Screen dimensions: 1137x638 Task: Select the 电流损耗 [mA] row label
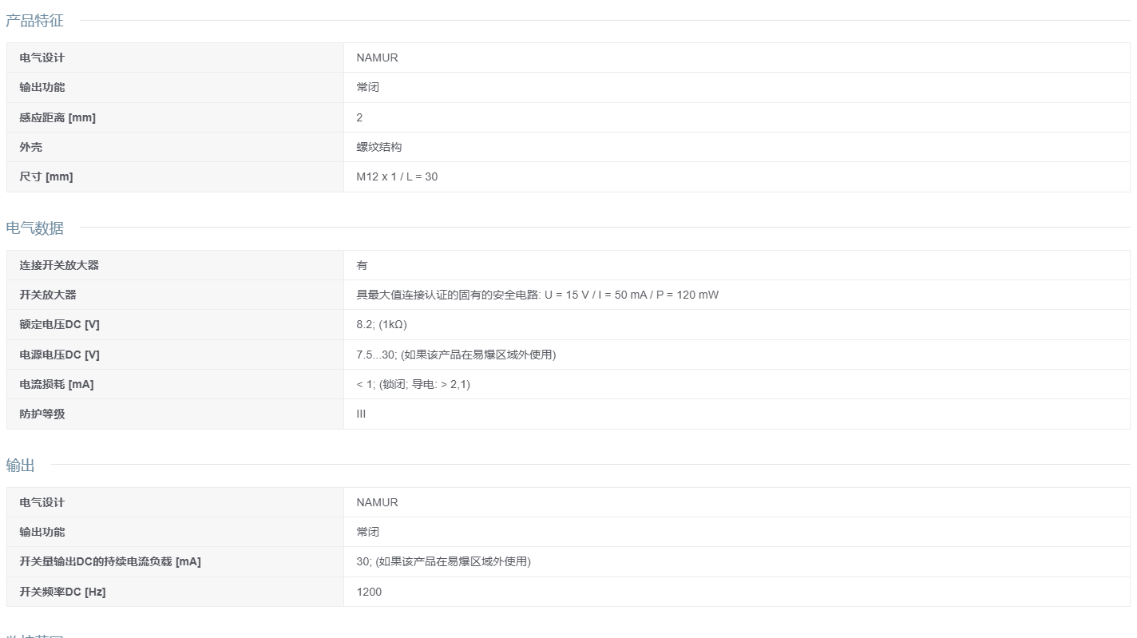click(x=57, y=384)
